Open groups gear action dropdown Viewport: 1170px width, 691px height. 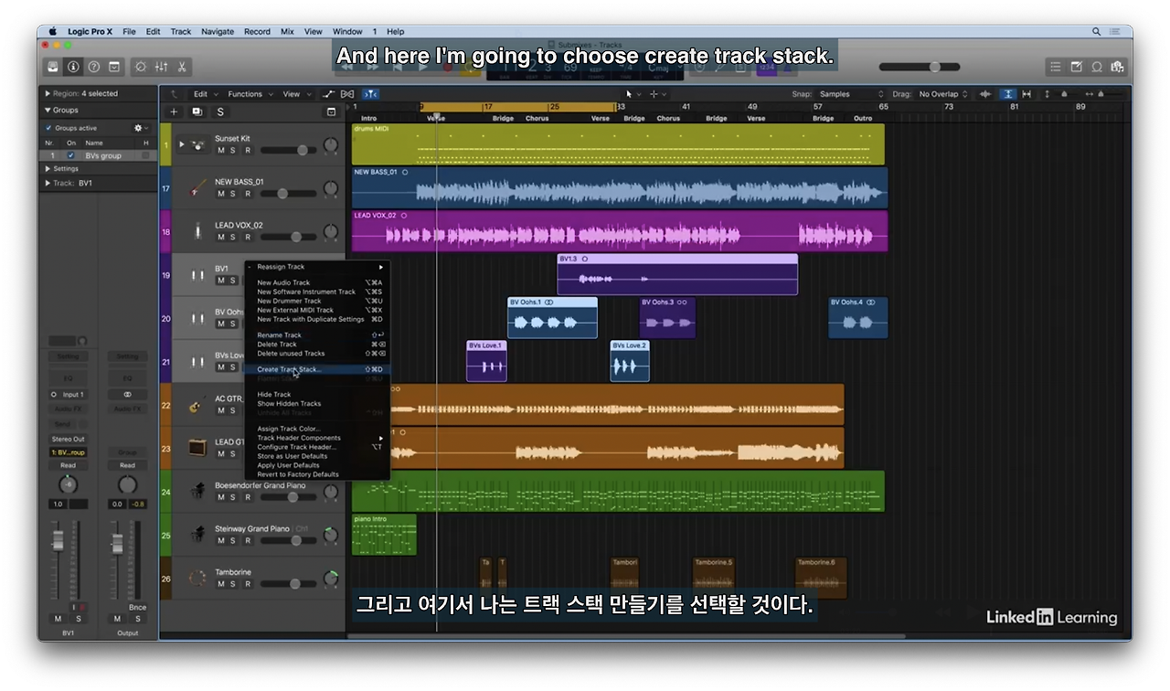[140, 128]
